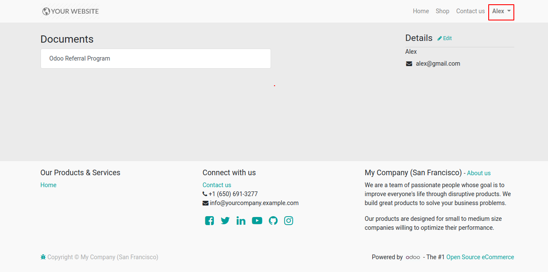Expand the Alex user dropdown
Screen dimensions: 548x272
(x=501, y=12)
